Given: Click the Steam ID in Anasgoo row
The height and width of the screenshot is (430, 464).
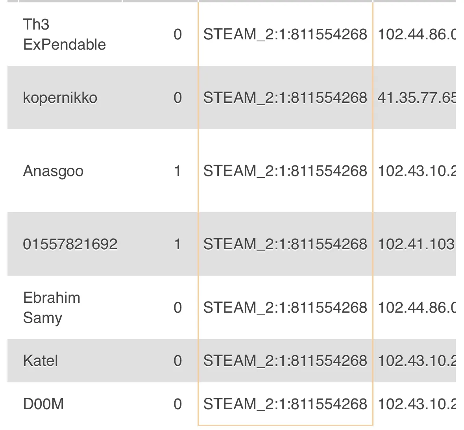Looking at the screenshot, I should [285, 171].
